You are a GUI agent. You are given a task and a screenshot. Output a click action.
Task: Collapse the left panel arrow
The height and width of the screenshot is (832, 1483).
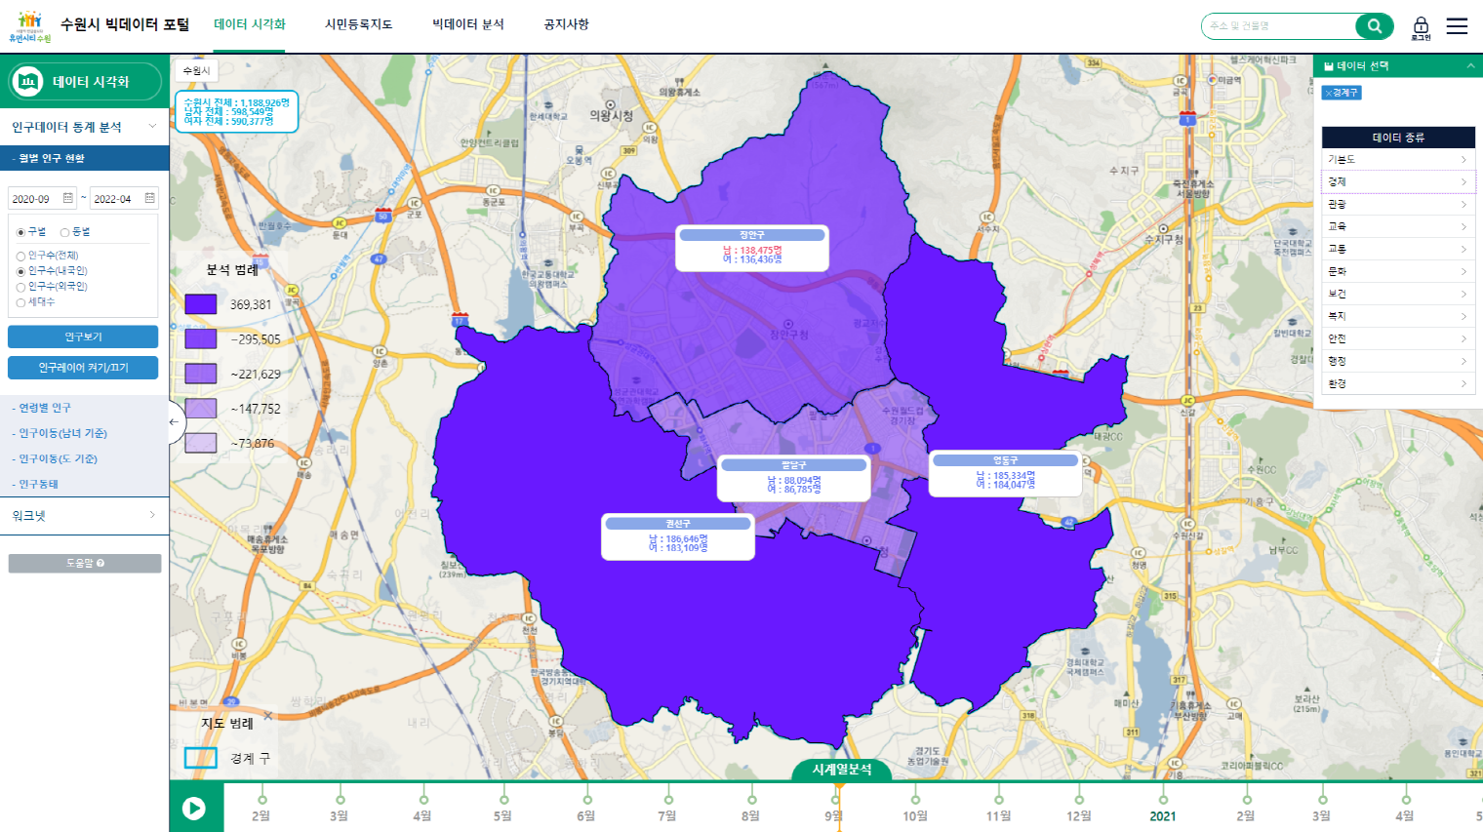pos(174,421)
